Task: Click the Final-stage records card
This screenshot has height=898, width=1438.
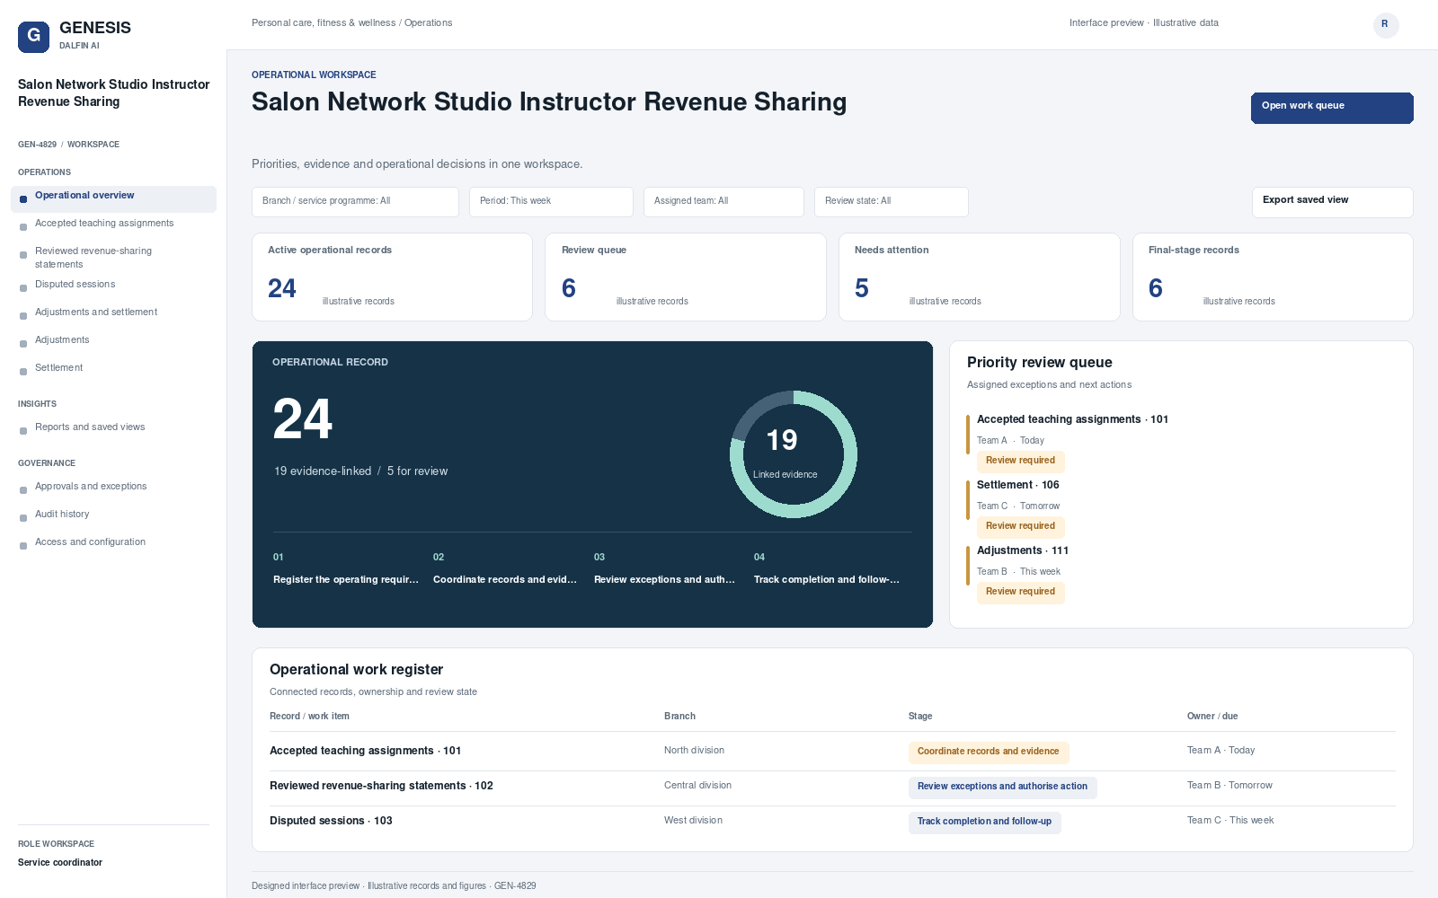Action: 1273,277
